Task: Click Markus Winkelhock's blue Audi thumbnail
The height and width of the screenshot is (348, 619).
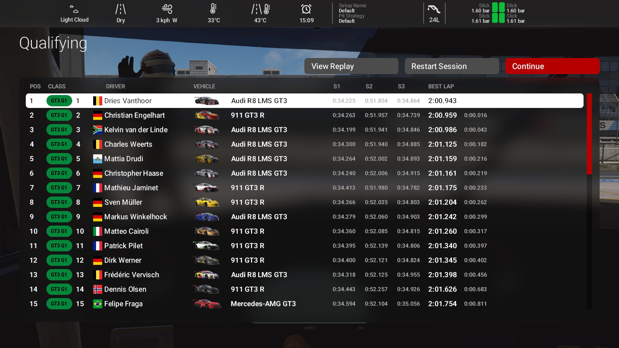Action: pyautogui.click(x=207, y=217)
